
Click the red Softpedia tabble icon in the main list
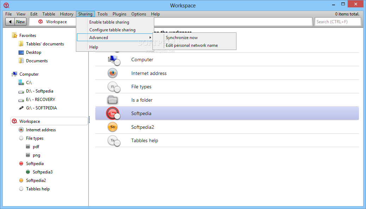113,114
